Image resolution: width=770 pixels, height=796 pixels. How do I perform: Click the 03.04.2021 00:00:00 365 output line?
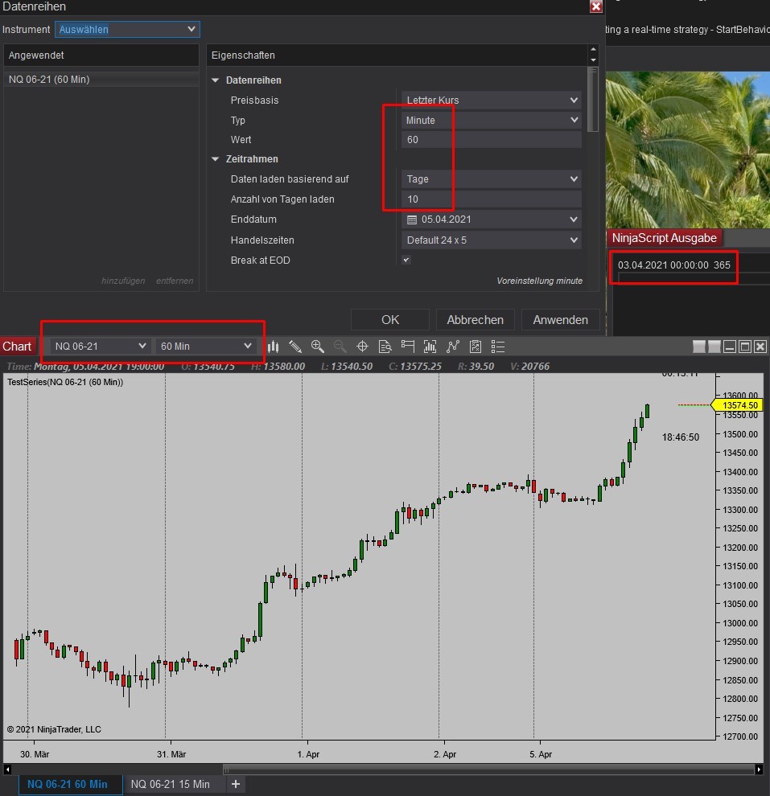pos(673,265)
